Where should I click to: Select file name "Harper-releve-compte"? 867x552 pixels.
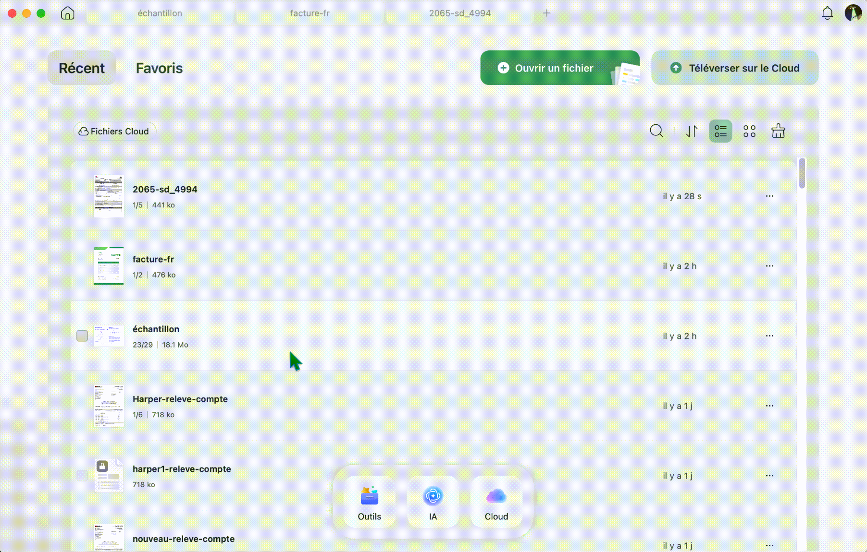(x=180, y=399)
